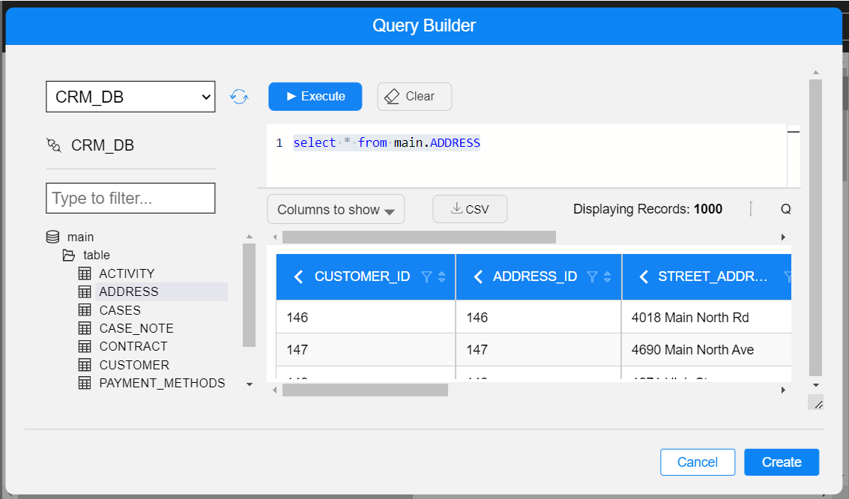Click the filter icon in CUSTOMER_ID column

(426, 277)
